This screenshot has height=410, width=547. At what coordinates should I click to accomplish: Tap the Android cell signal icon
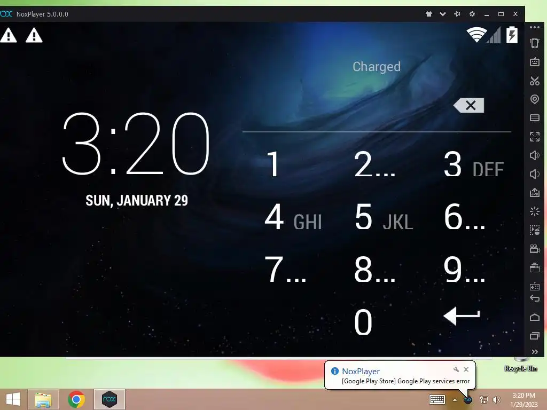point(494,35)
